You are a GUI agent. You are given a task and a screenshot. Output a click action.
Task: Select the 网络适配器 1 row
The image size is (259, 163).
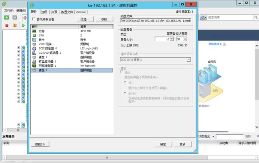[x=72, y=66]
